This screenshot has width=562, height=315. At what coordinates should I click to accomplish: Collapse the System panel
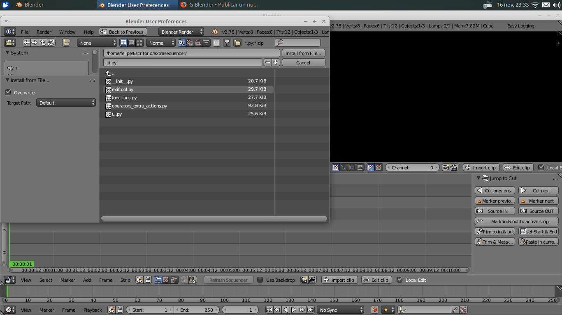point(7,52)
